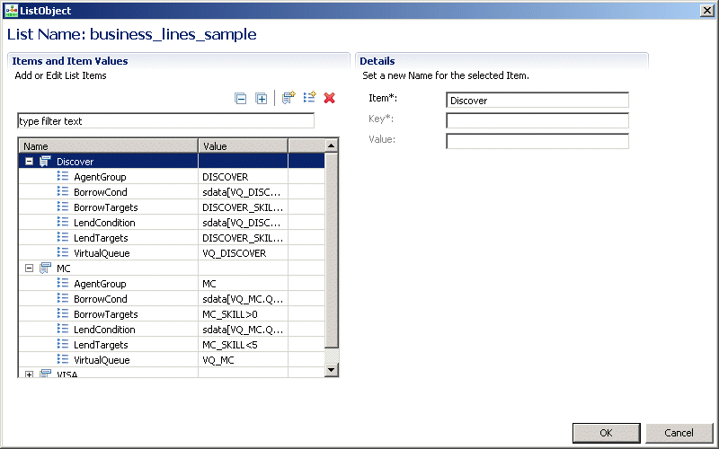Screen dimensions: 719x449
Task: Select VirtualQueue row under MC
Action: [x=172, y=360]
